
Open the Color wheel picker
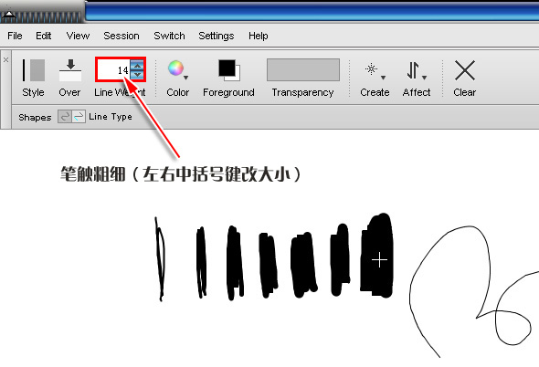(175, 68)
